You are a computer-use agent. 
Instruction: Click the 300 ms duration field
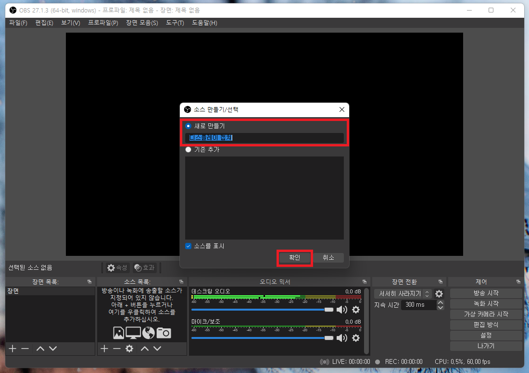419,305
